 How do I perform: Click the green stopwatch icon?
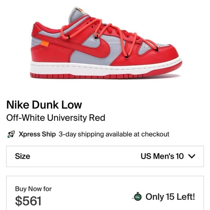(x=138, y=197)
